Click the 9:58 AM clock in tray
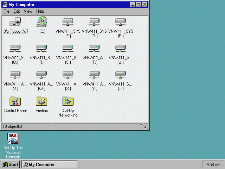 213,164
